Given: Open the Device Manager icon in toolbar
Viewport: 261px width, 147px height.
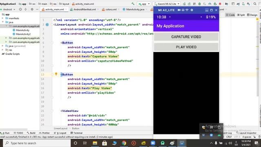Looking at the screenshot, I should point(243,4).
